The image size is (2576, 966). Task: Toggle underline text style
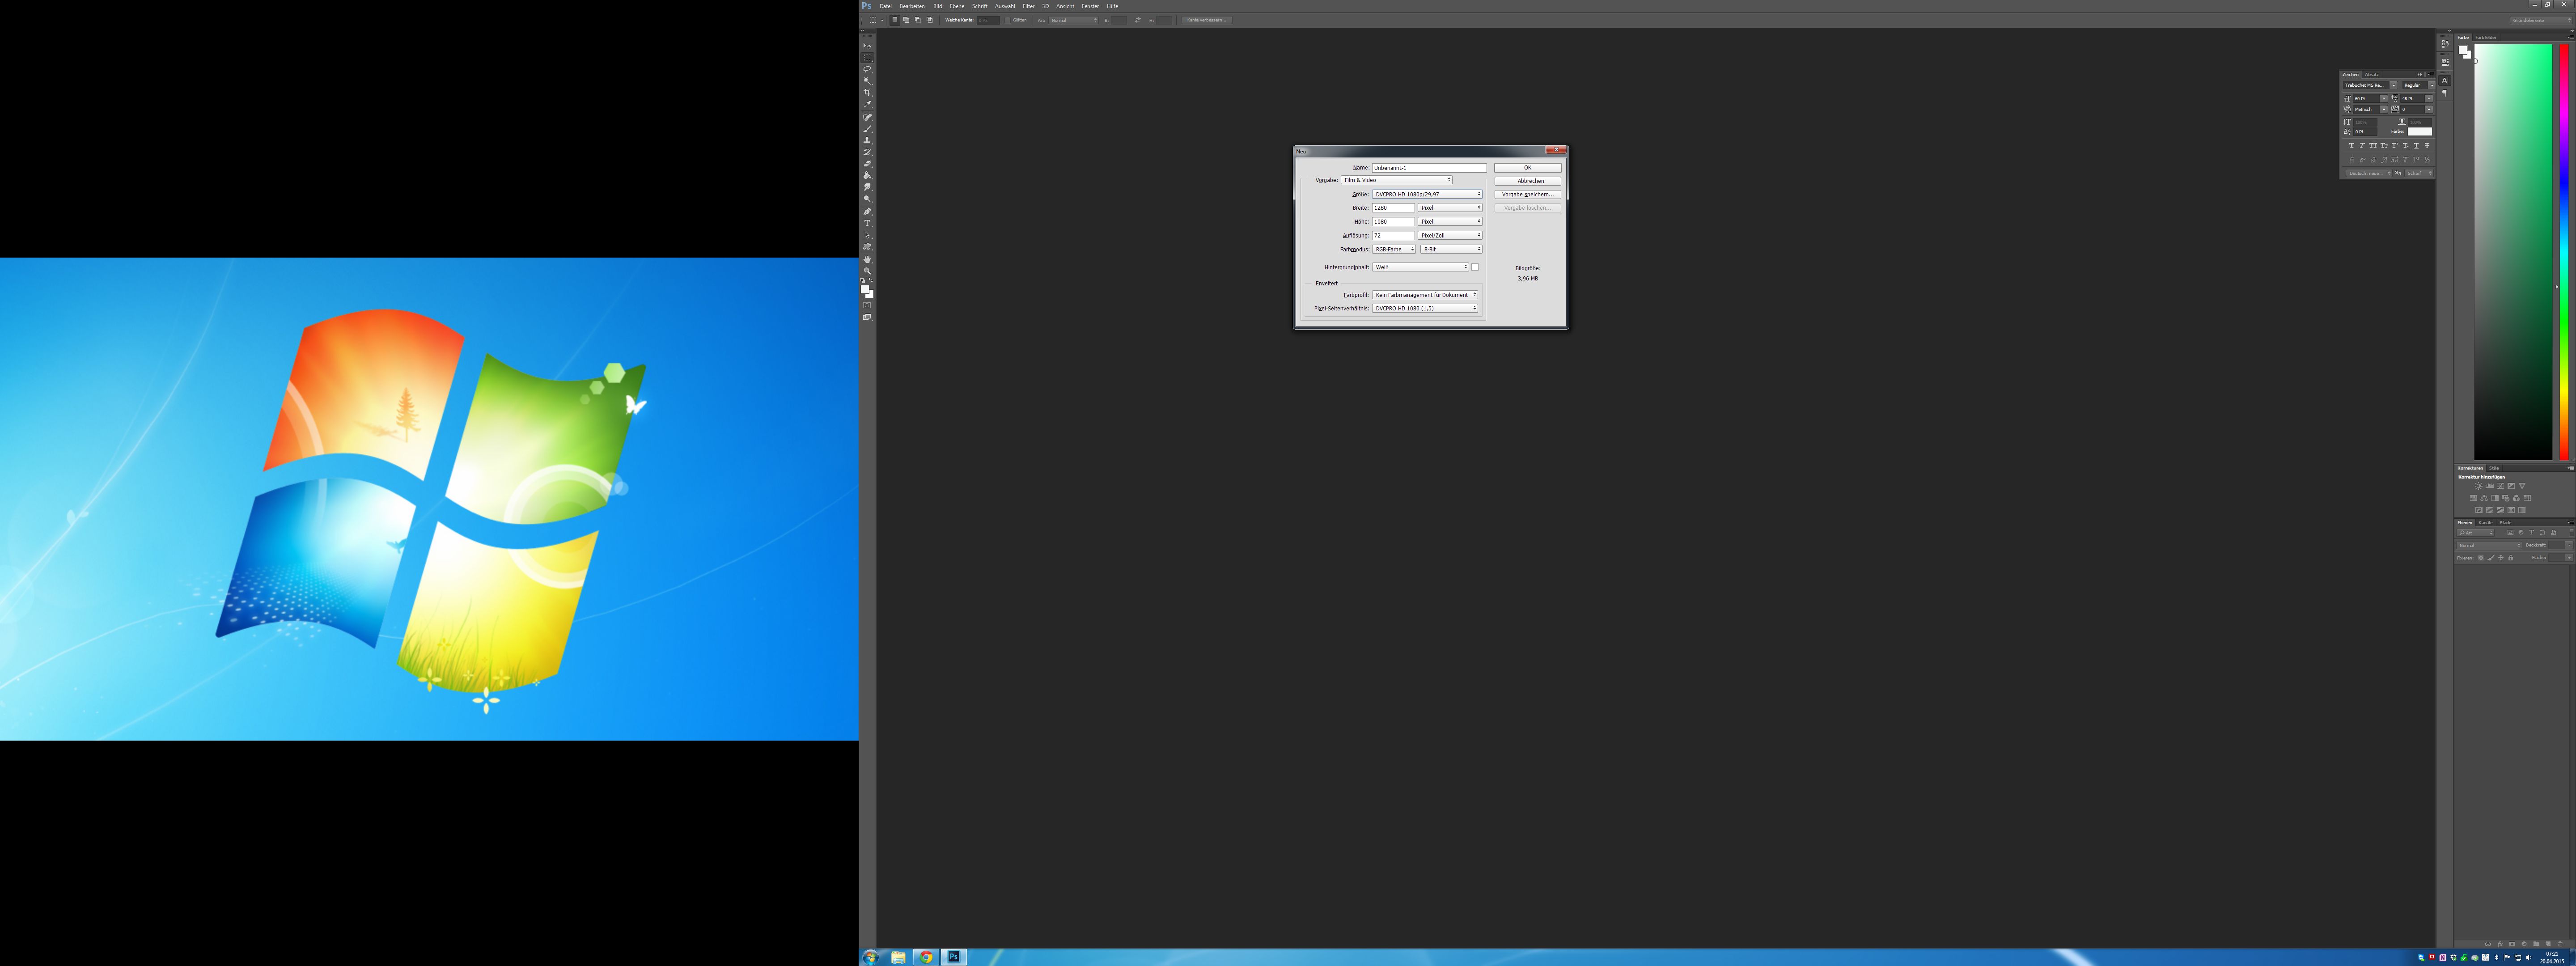tap(2416, 145)
